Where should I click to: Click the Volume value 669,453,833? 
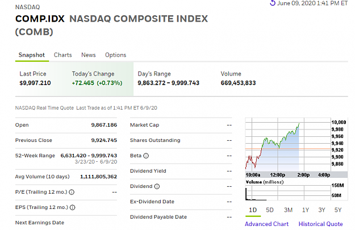pyautogui.click(x=238, y=83)
